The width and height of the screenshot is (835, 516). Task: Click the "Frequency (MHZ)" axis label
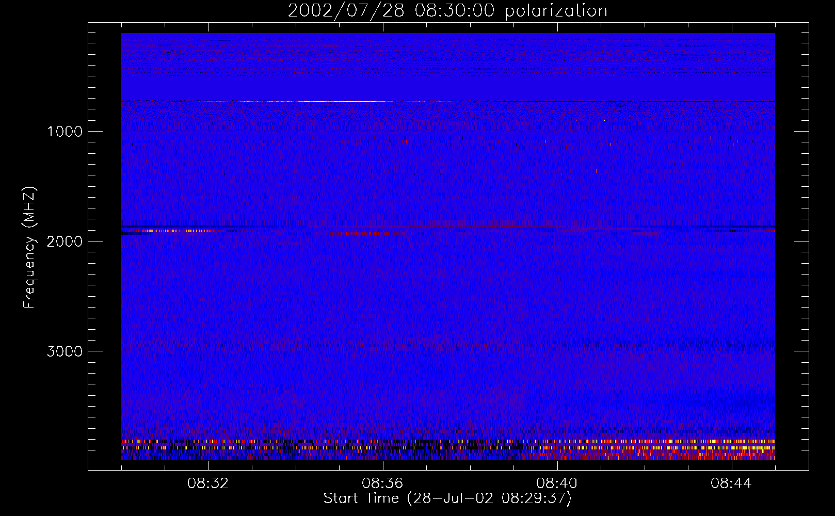coord(30,247)
